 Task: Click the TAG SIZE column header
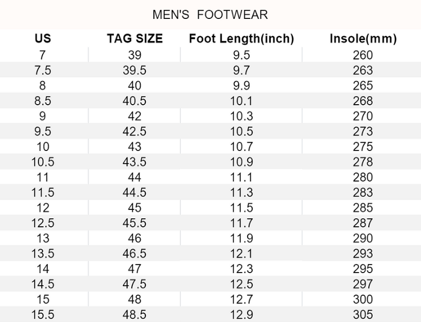(135, 39)
